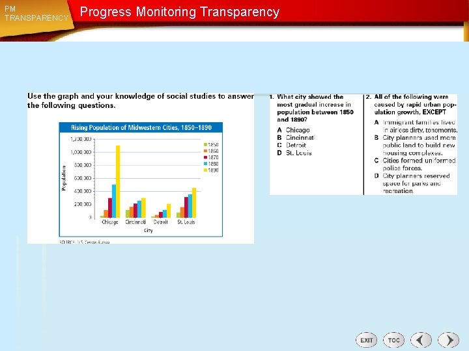
Task: Select option D about parks and recreation
Action: (x=412, y=183)
